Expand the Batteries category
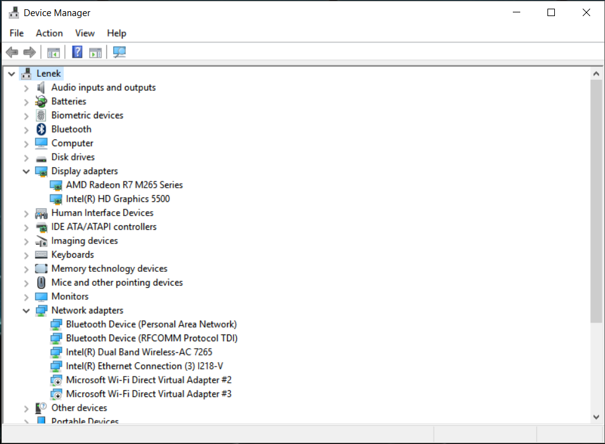Viewport: 605px width, 444px height. coord(26,102)
